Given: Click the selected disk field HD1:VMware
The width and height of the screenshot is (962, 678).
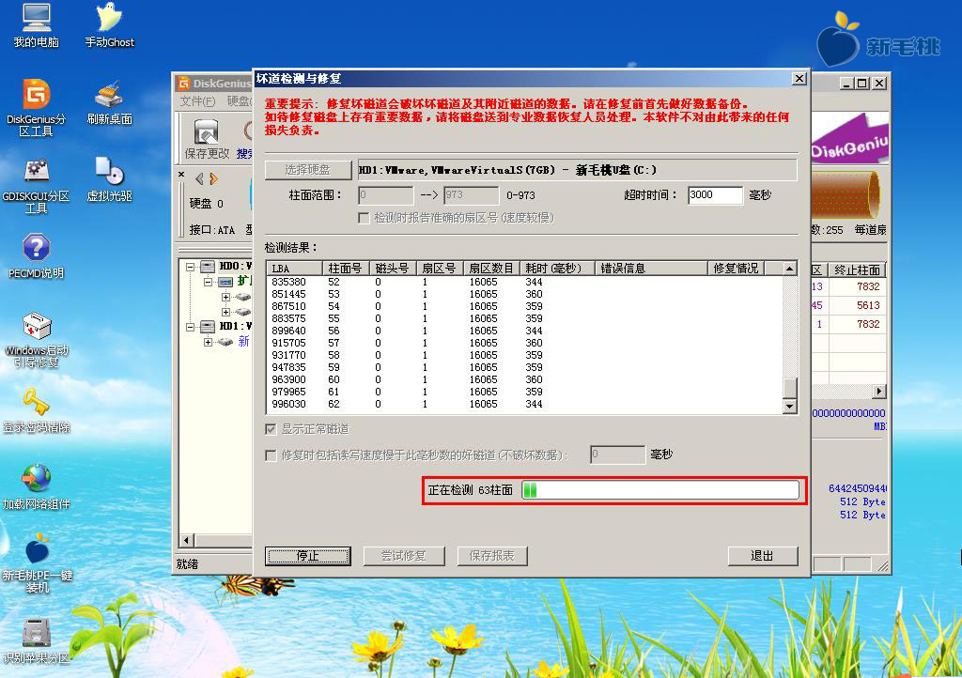Looking at the screenshot, I should tap(578, 170).
